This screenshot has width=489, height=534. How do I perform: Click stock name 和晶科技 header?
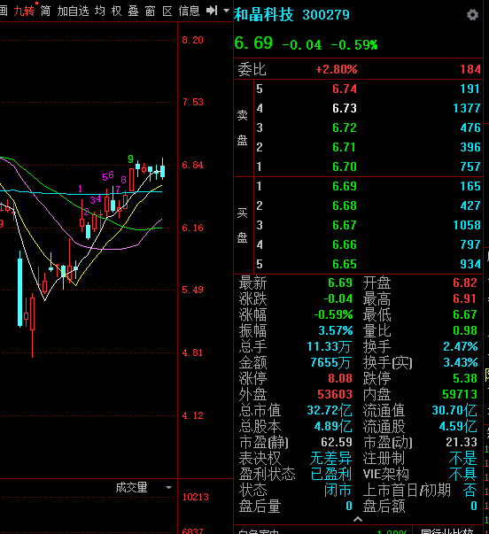point(264,15)
